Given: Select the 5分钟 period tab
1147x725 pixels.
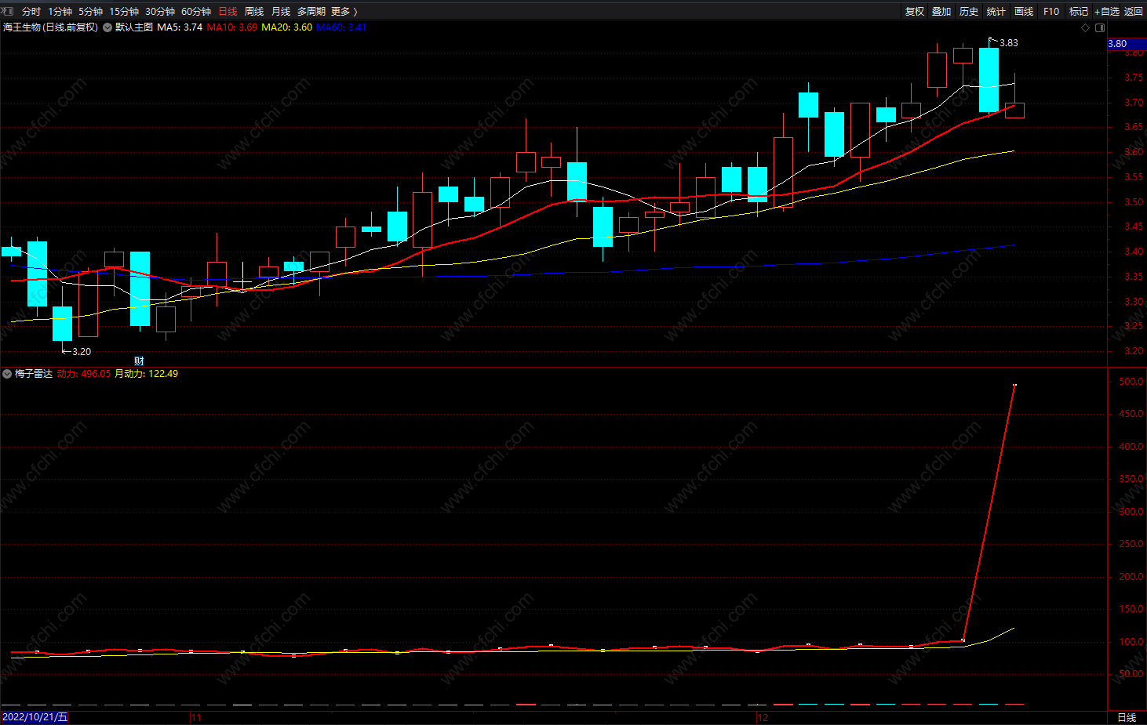Looking at the screenshot, I should tap(91, 12).
